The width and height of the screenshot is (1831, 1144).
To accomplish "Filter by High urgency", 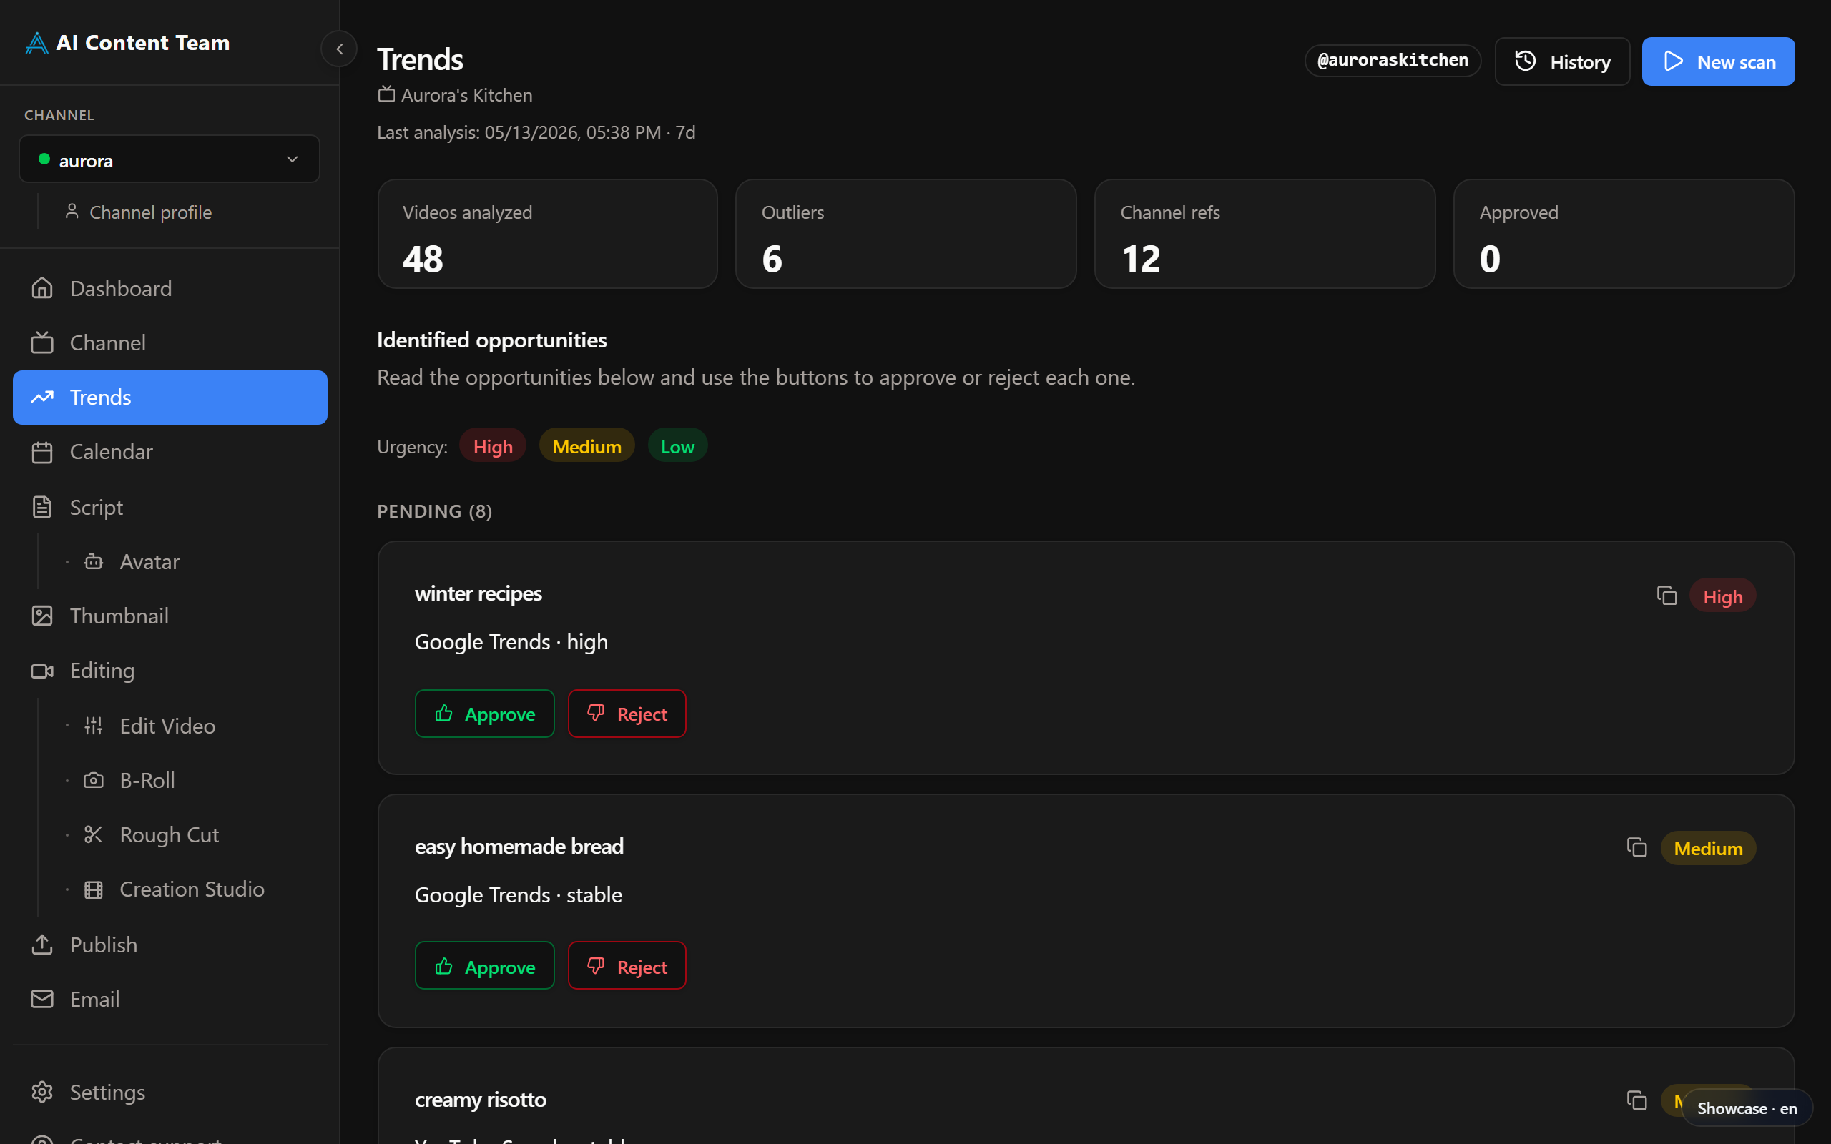I will [x=493, y=446].
